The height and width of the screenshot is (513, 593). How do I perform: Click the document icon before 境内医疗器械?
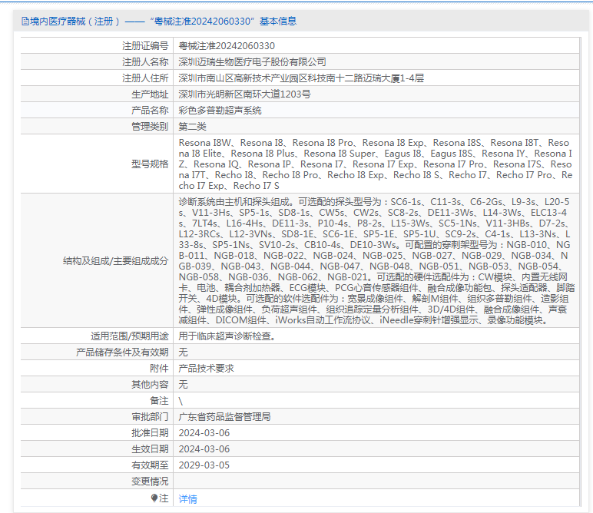(x=25, y=22)
